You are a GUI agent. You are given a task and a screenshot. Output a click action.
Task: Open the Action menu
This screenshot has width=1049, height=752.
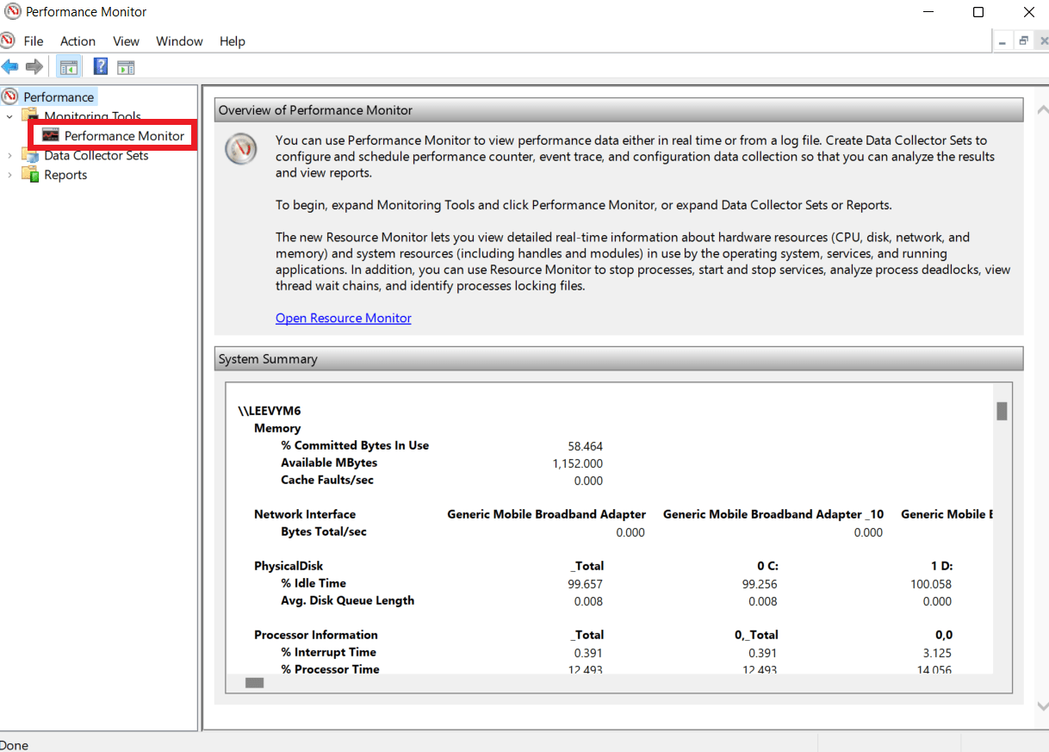click(x=78, y=41)
